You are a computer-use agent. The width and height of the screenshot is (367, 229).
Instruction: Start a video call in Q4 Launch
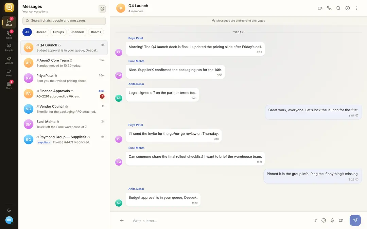click(320, 8)
